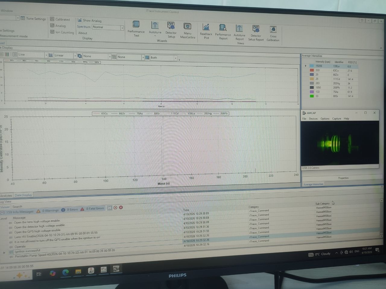Toggle the 0 Errors log filter
This screenshot has height=289, width=386.
pos(69,210)
